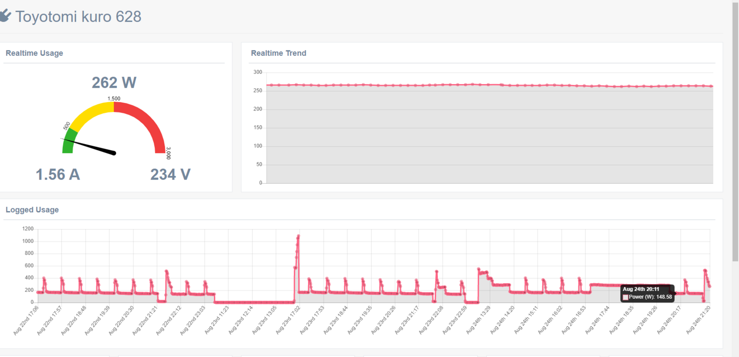Click the vertical page scrollbar thumb
Viewport: 739px width, 357px height.
coord(735,132)
